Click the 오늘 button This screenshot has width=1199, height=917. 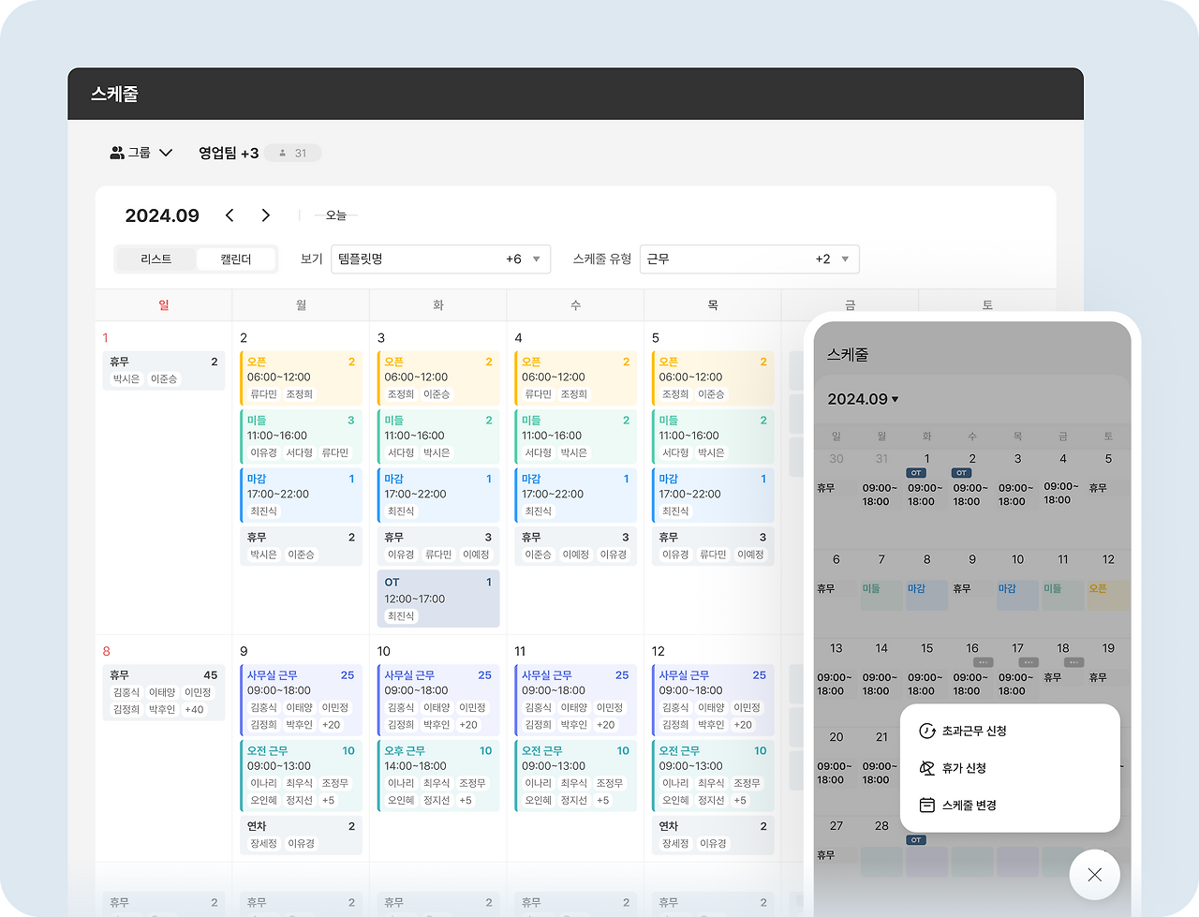click(336, 215)
